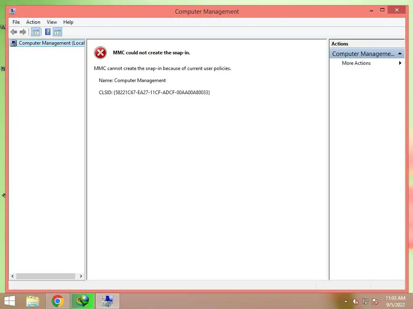Launch Google Chrome from the taskbar
Screen dimensions: 413x309
[x=57, y=301]
